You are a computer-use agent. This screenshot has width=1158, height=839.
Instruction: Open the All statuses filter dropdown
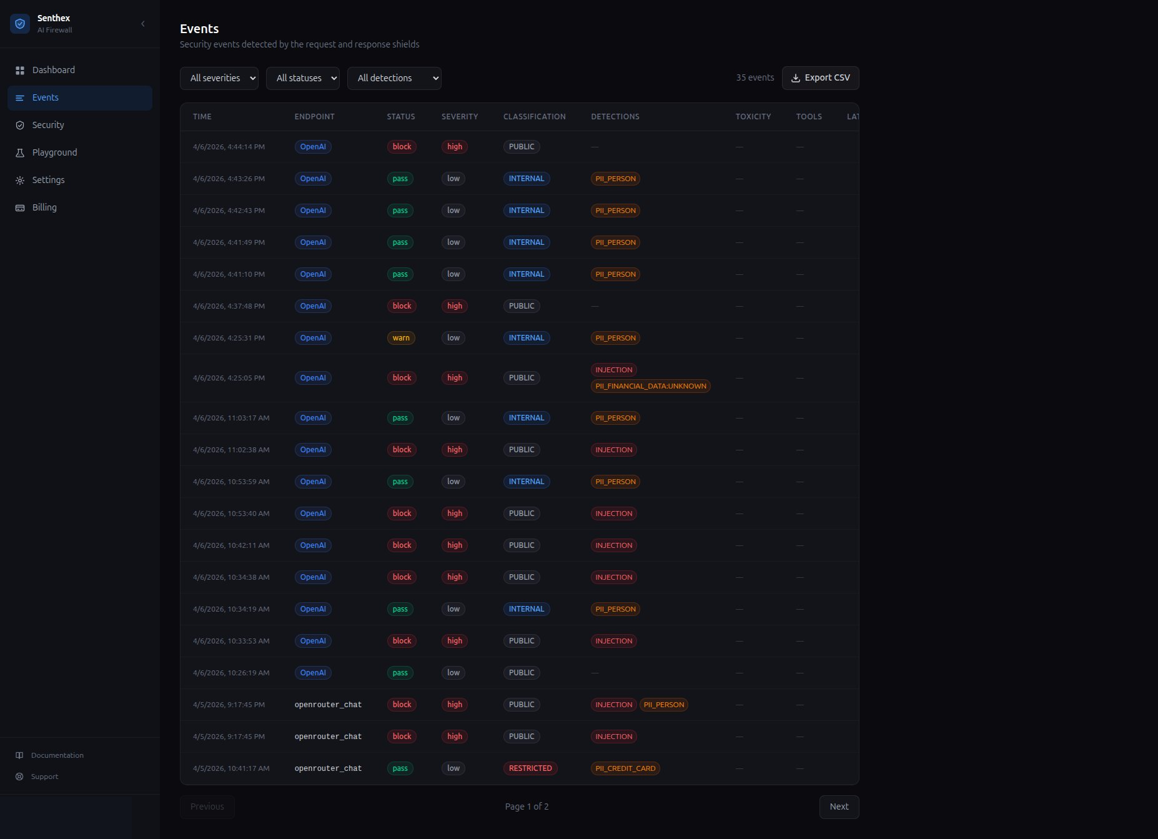pyautogui.click(x=303, y=78)
